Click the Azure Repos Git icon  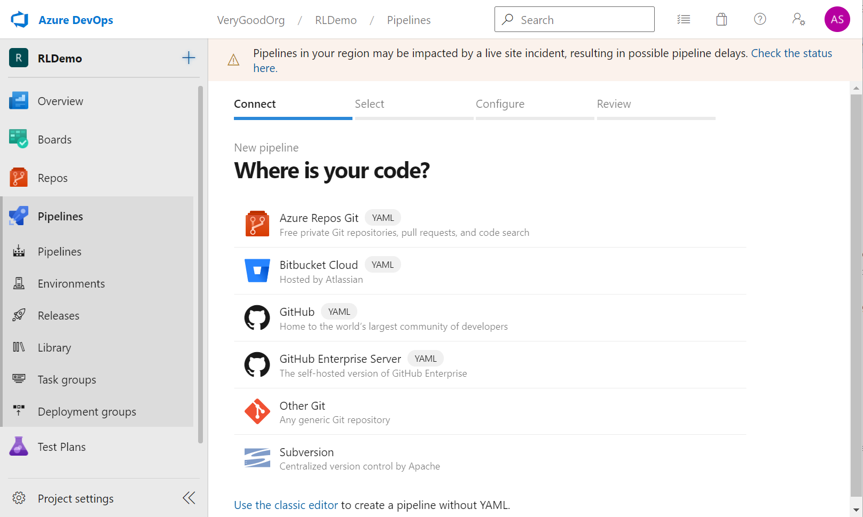pyautogui.click(x=257, y=223)
